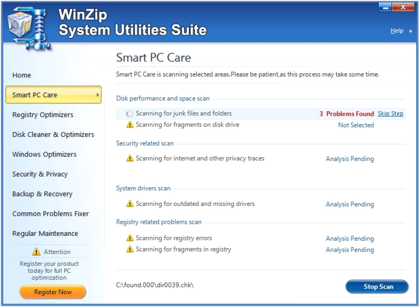This screenshot has width=420, height=307.
Task: Click warning icon beside registry errors scan
Action: (x=130, y=238)
